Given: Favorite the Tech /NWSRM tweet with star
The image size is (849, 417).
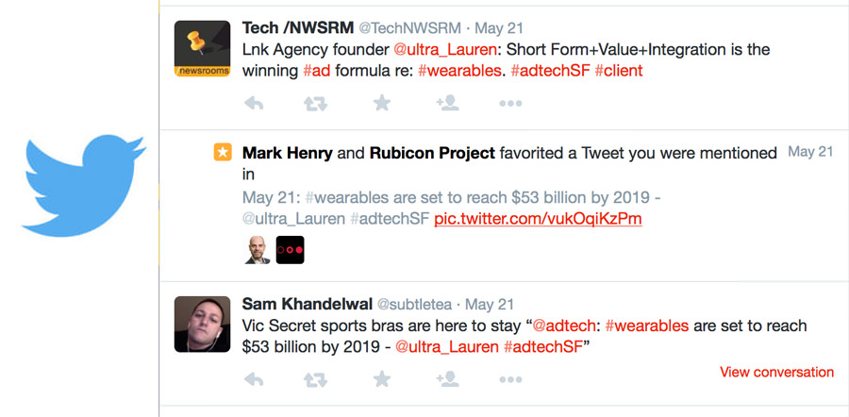Looking at the screenshot, I should pos(381,104).
